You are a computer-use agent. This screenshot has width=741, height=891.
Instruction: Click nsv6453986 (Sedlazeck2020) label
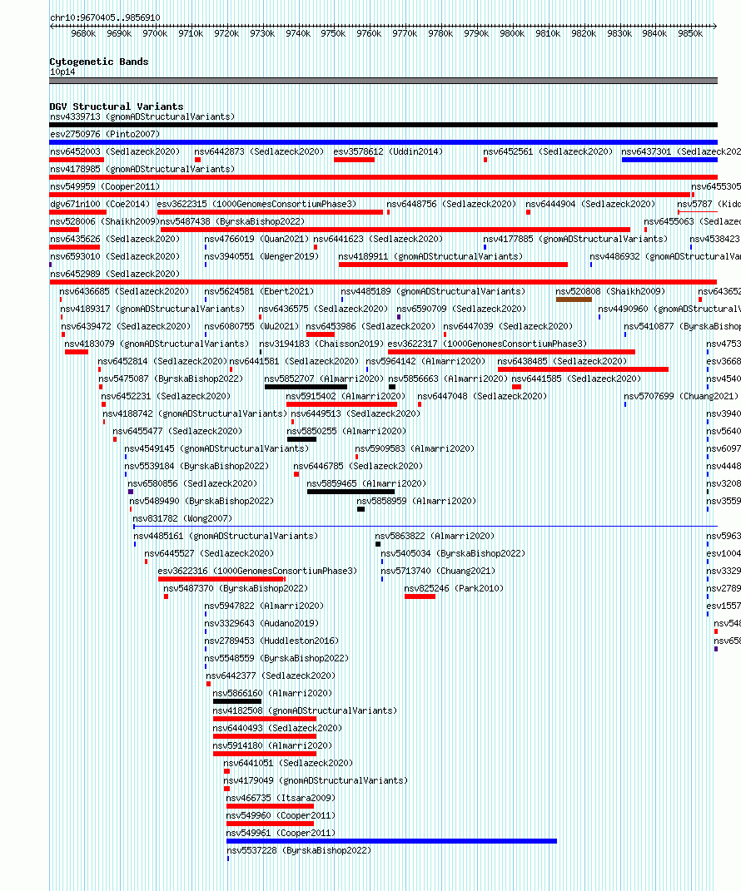(x=370, y=327)
